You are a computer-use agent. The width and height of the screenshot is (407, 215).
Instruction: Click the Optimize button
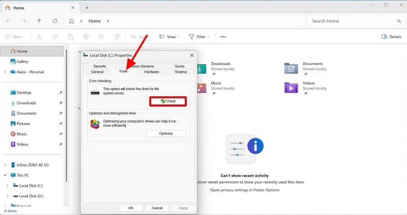coord(166,134)
